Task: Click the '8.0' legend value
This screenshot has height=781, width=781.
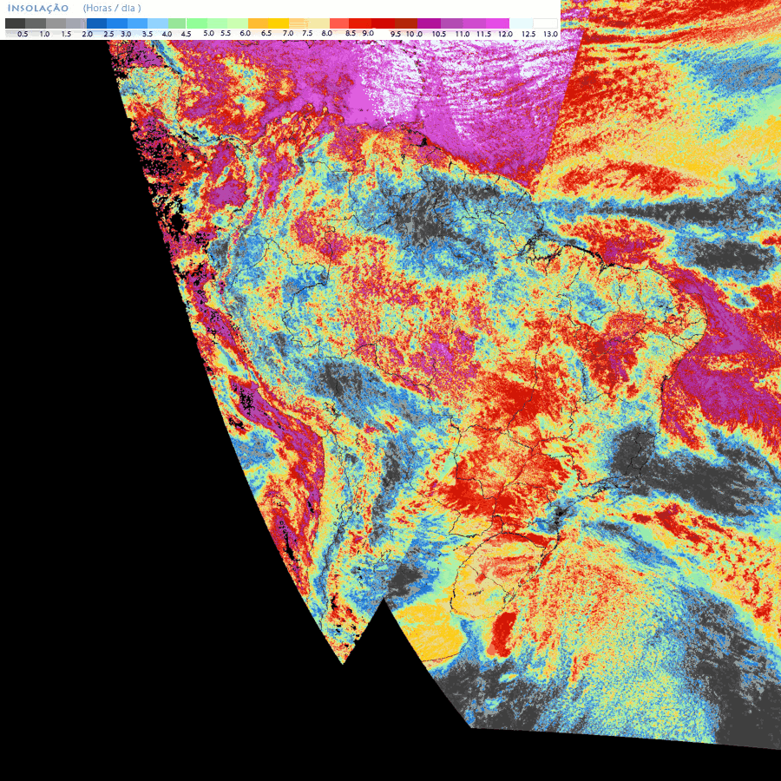Action: (x=327, y=33)
